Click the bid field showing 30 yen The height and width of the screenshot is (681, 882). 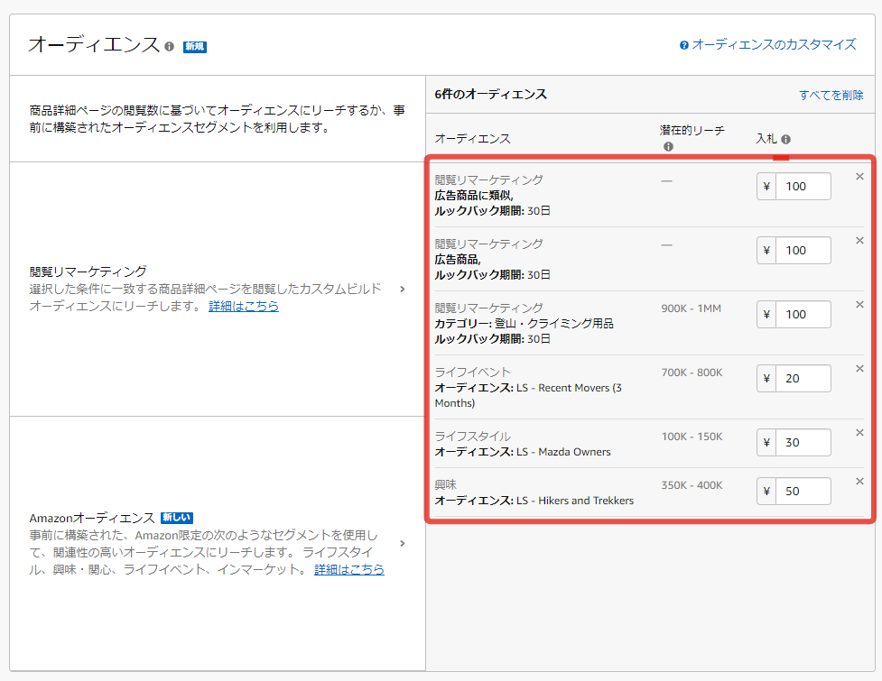click(x=803, y=443)
